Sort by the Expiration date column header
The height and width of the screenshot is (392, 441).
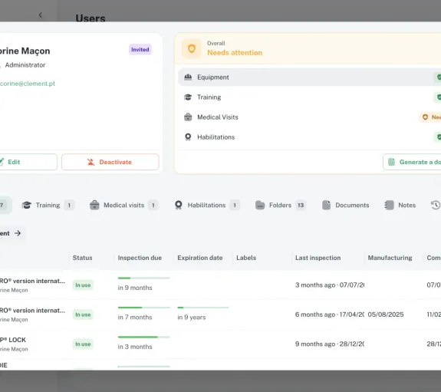pyautogui.click(x=200, y=258)
